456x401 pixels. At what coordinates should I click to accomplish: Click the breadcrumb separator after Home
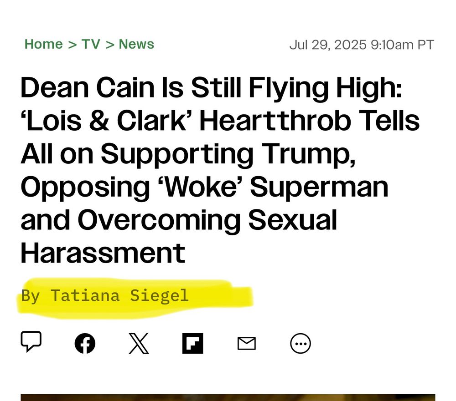(x=72, y=44)
